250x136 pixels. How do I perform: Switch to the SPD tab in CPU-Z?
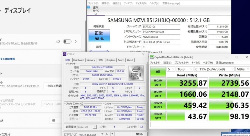pyautogui.click(x=100, y=60)
